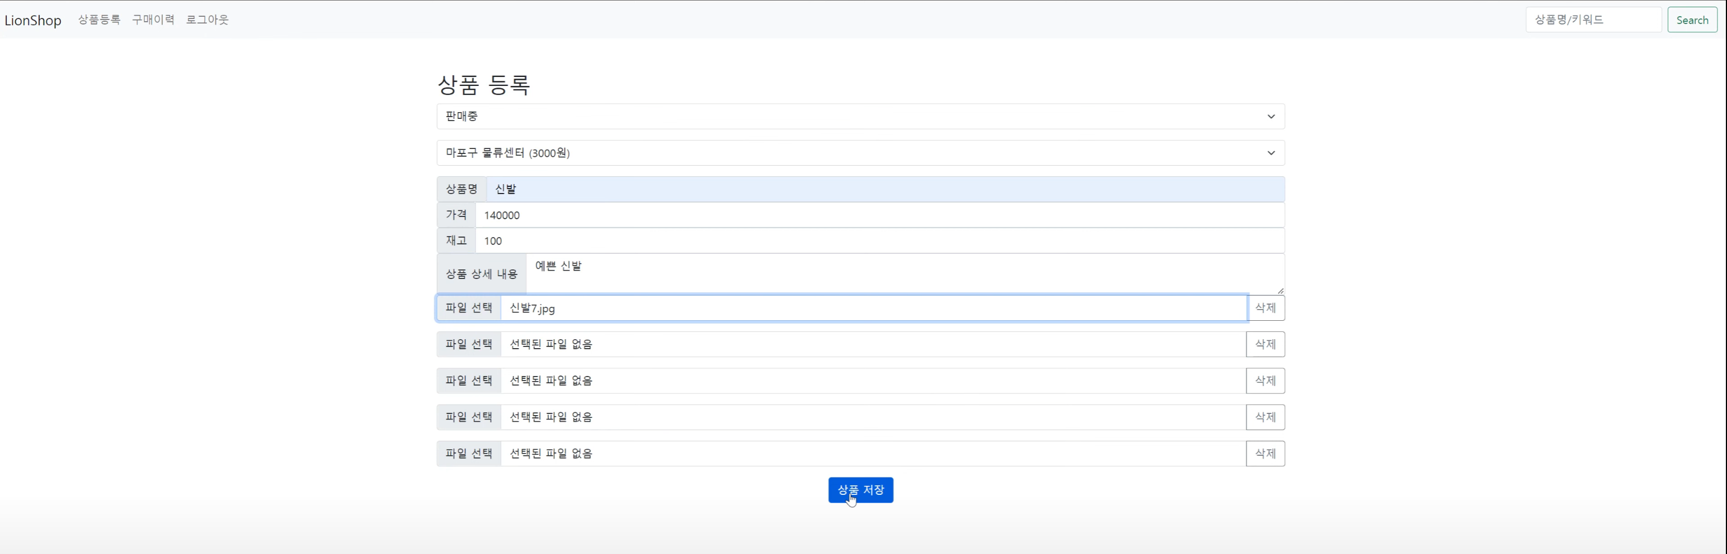Click the second 파일 선택 button
This screenshot has width=1727, height=554.
469,344
